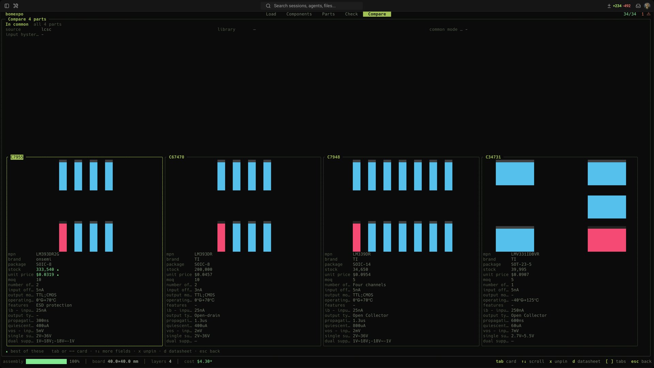
Task: Click the pink pin-1 pad in C34731 footprint
Action: point(607,240)
